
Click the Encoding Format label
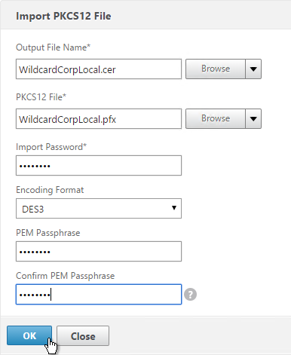(50, 190)
